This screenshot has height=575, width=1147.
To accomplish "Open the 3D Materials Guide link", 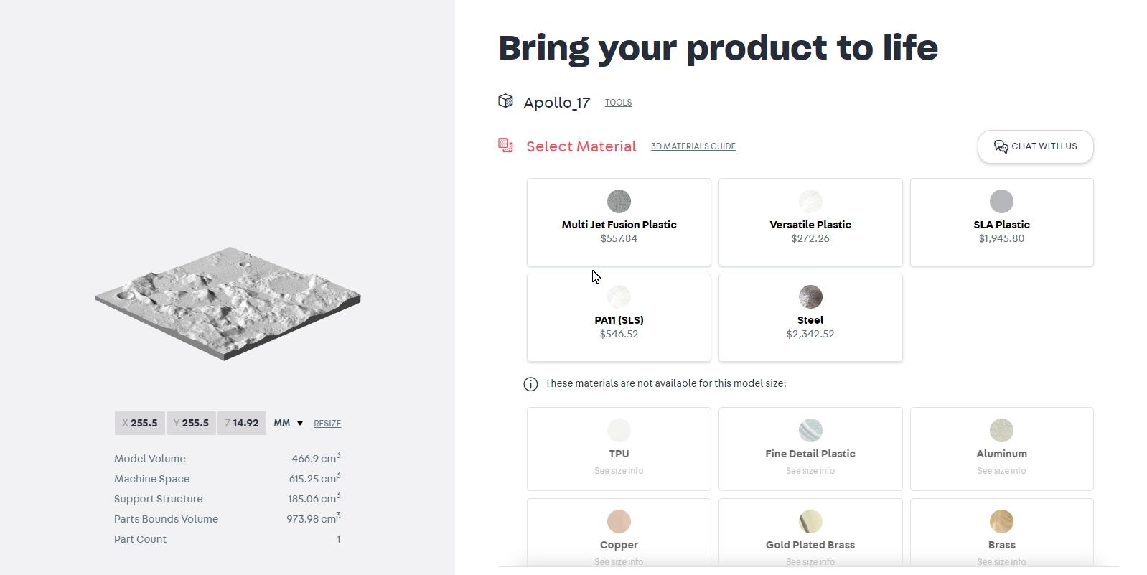I will pos(693,146).
